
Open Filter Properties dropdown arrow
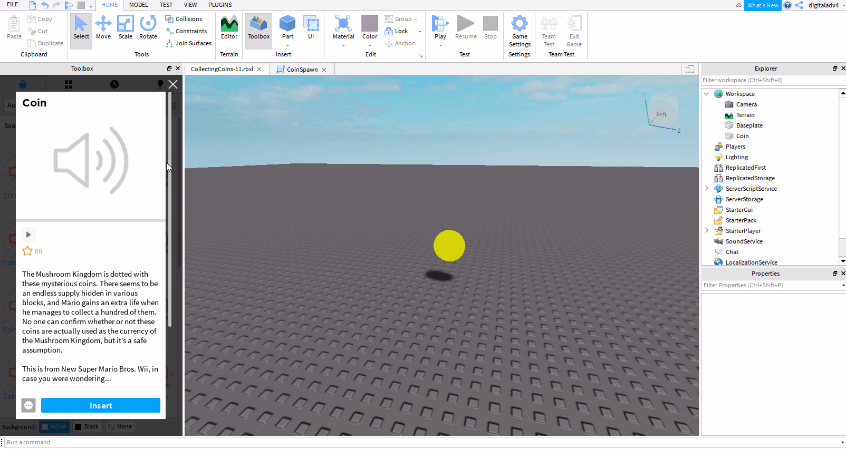[843, 285]
